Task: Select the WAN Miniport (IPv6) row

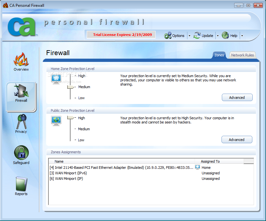Action: click(151, 173)
